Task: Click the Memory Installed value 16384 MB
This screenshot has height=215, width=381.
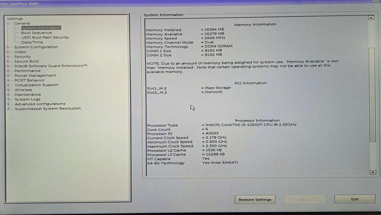Action: (x=214, y=30)
